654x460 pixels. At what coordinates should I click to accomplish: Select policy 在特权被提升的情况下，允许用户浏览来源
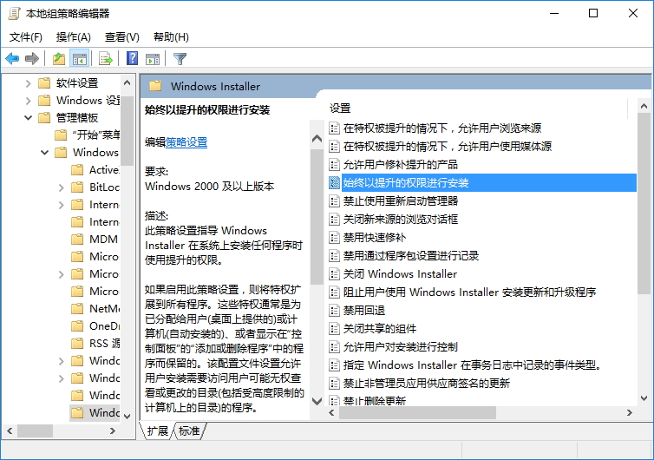(442, 128)
